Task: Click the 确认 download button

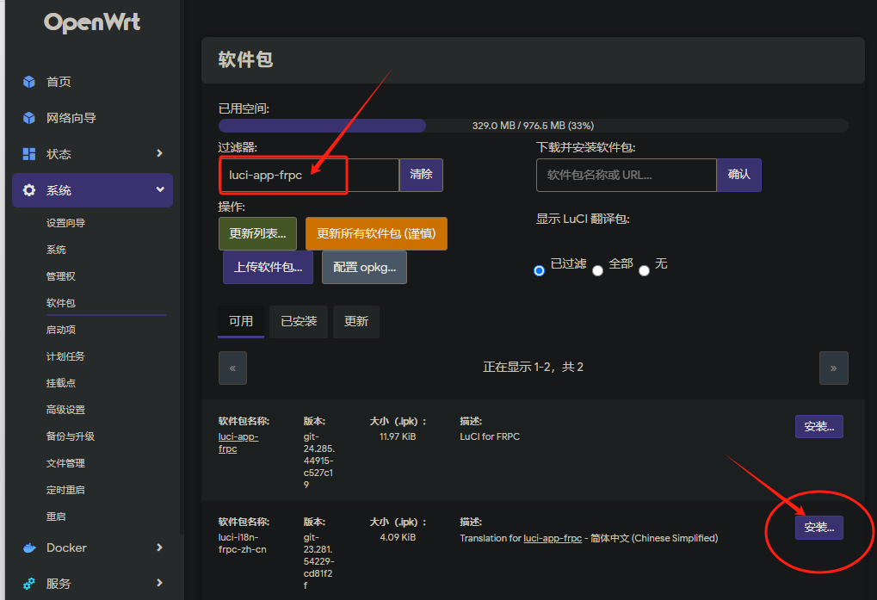Action: tap(738, 175)
